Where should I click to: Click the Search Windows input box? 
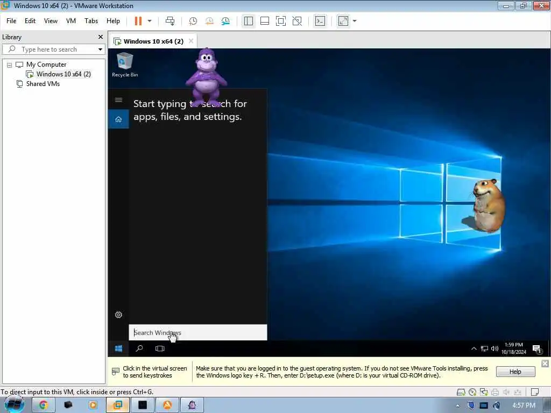pos(198,332)
